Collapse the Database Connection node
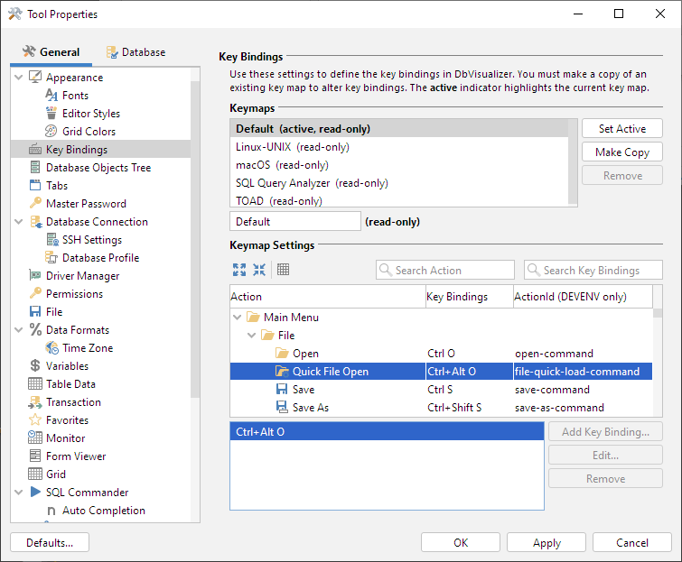The width and height of the screenshot is (682, 562). pos(19,222)
